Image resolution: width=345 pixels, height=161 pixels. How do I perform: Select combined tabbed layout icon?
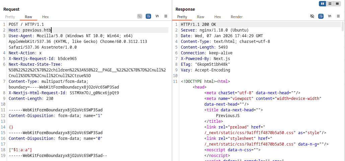tap(337, 4)
